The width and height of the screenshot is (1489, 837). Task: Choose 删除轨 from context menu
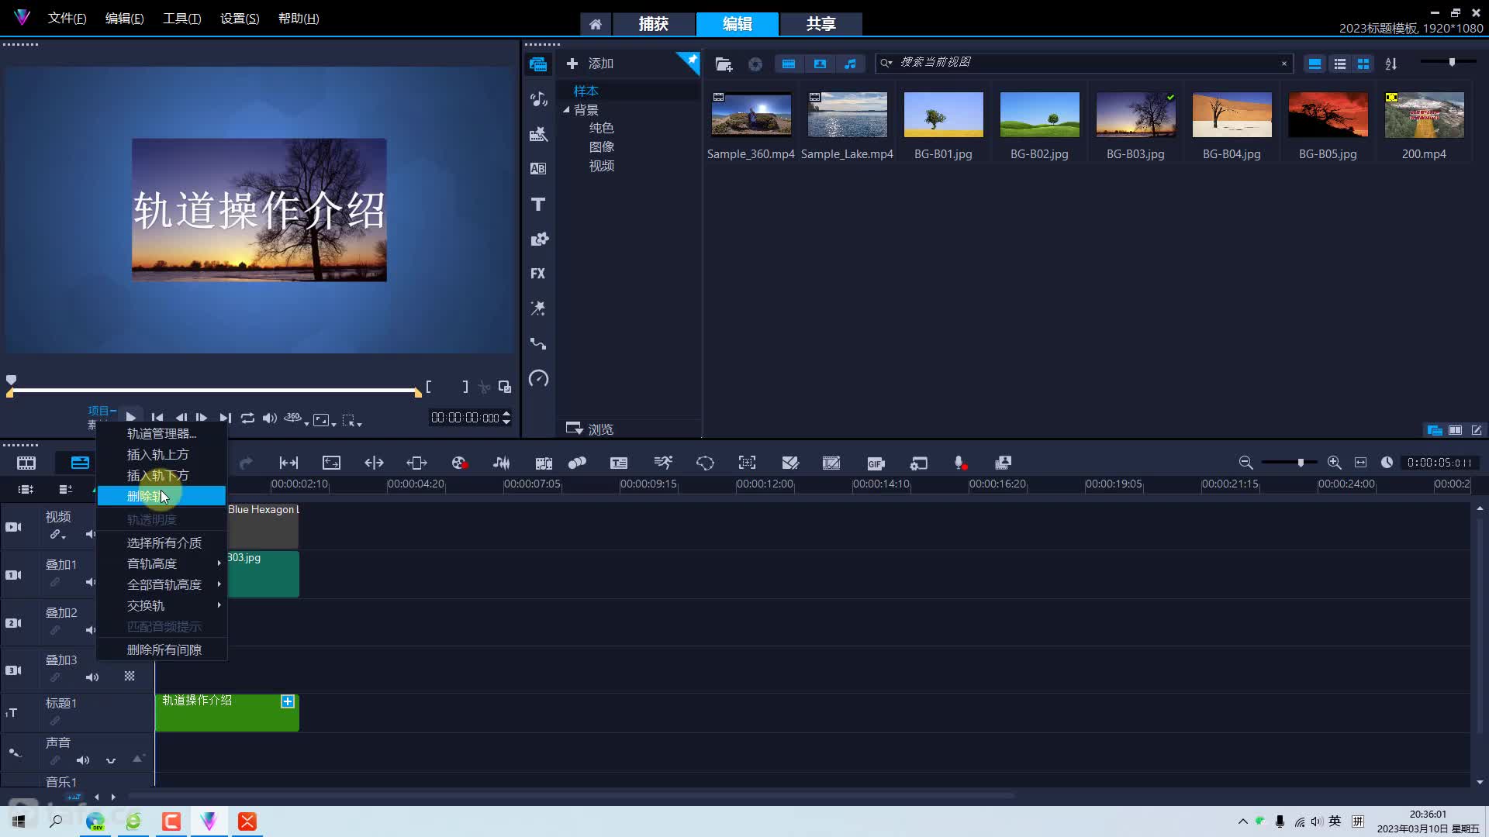pyautogui.click(x=162, y=496)
